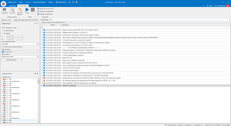
Task: Switch to the Объекты учета document tab
Action: tap(6, 20)
